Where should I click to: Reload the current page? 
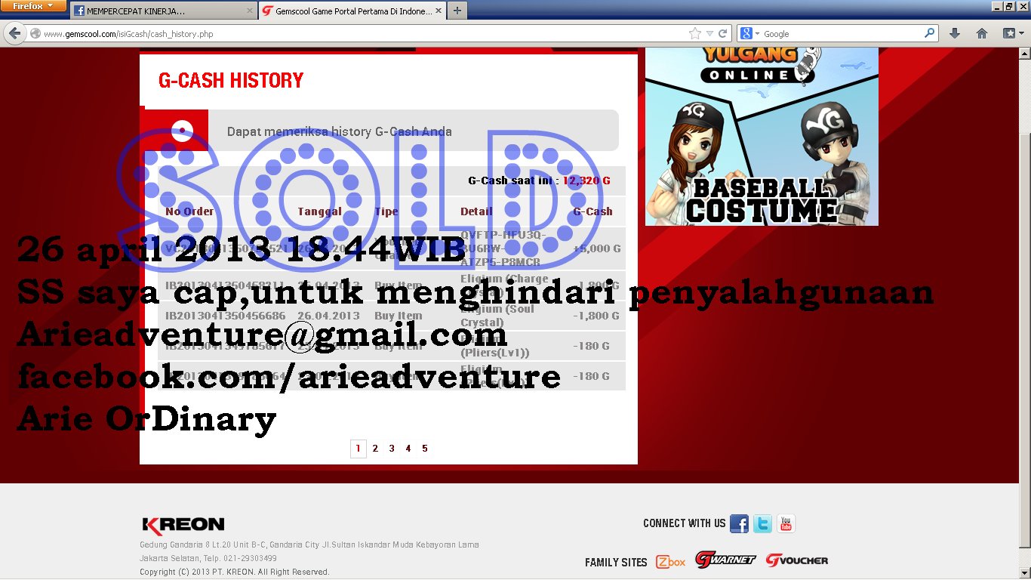[x=723, y=34]
